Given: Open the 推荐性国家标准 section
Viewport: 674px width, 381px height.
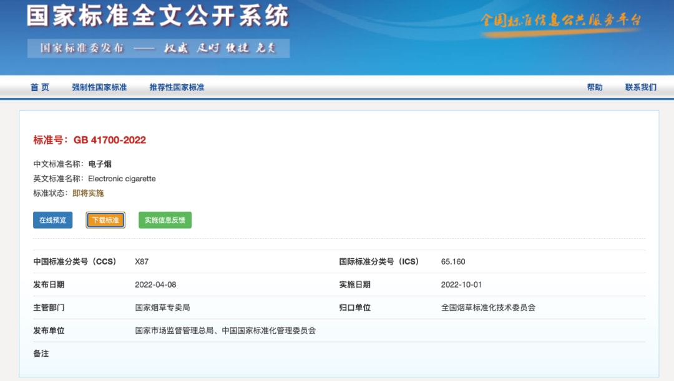Looking at the screenshot, I should pyautogui.click(x=177, y=87).
